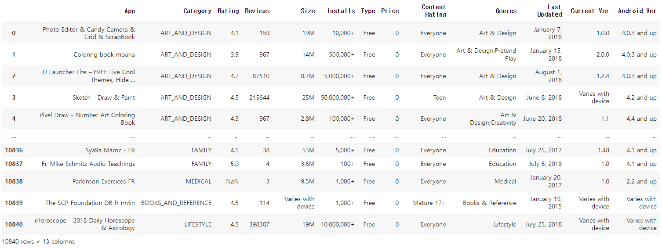Click the 2.8M size value

pyautogui.click(x=308, y=119)
